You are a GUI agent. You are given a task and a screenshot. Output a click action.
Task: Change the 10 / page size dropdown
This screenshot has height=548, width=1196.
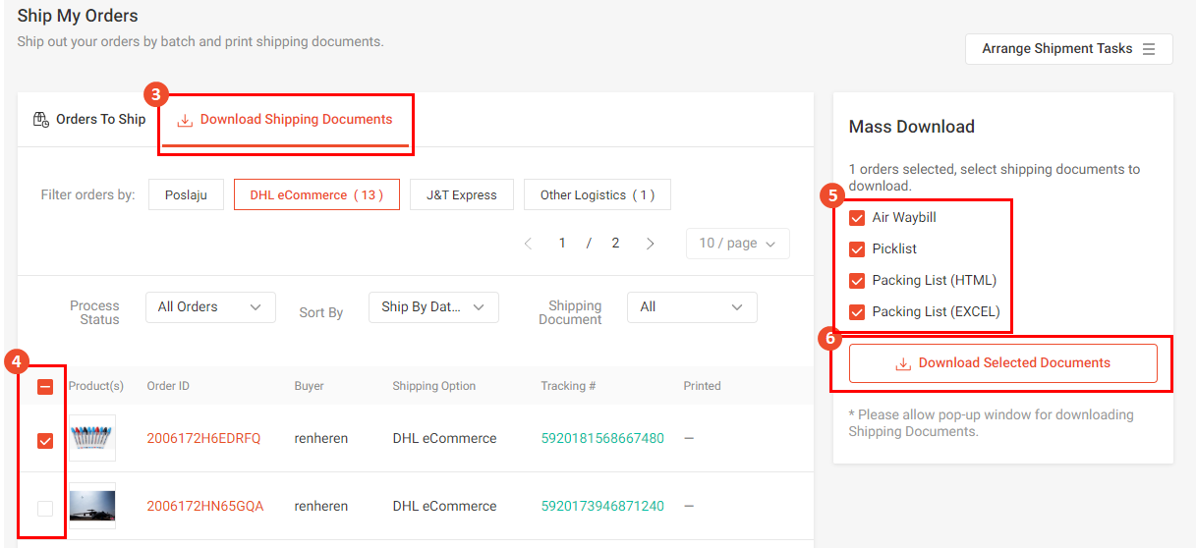[737, 244]
